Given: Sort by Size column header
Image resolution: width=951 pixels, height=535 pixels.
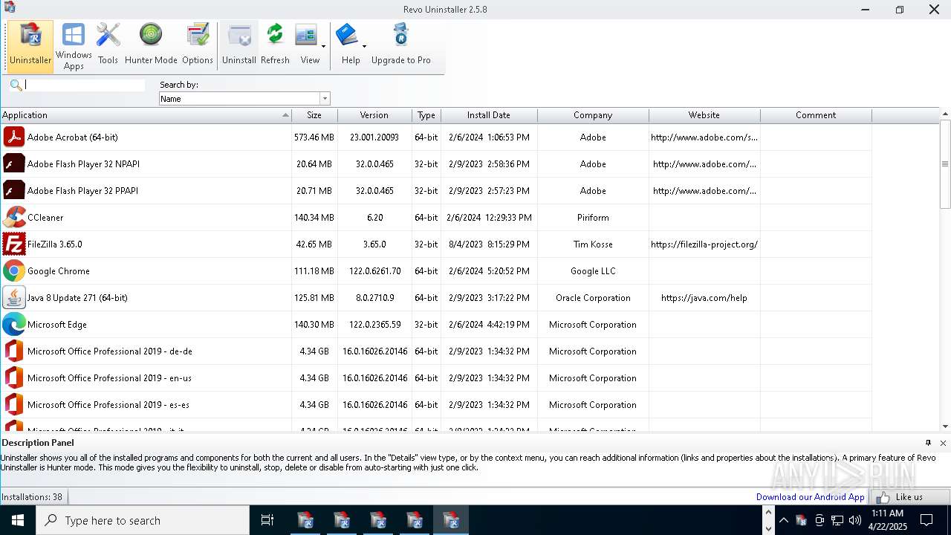Looking at the screenshot, I should (x=314, y=115).
